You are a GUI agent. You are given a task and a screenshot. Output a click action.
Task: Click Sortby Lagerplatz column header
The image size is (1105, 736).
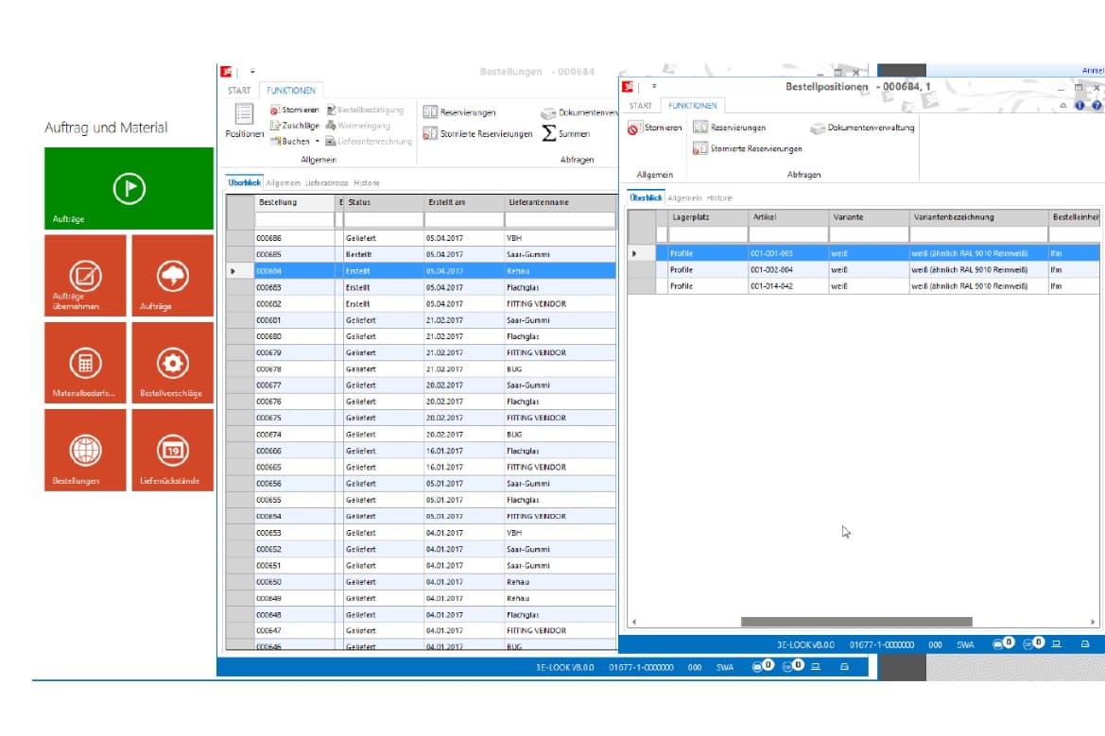pos(708,217)
